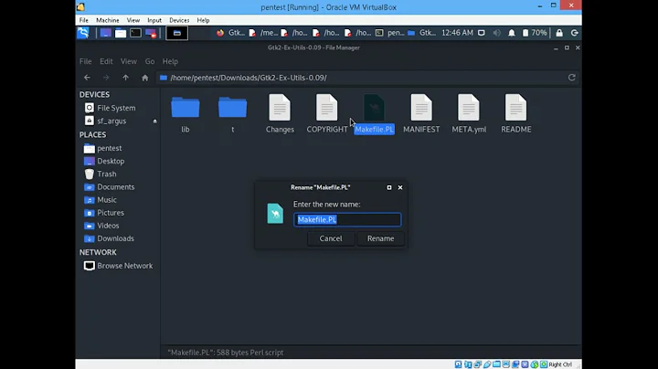
Task: Open VirtualBox Machine menu
Action: 108,20
